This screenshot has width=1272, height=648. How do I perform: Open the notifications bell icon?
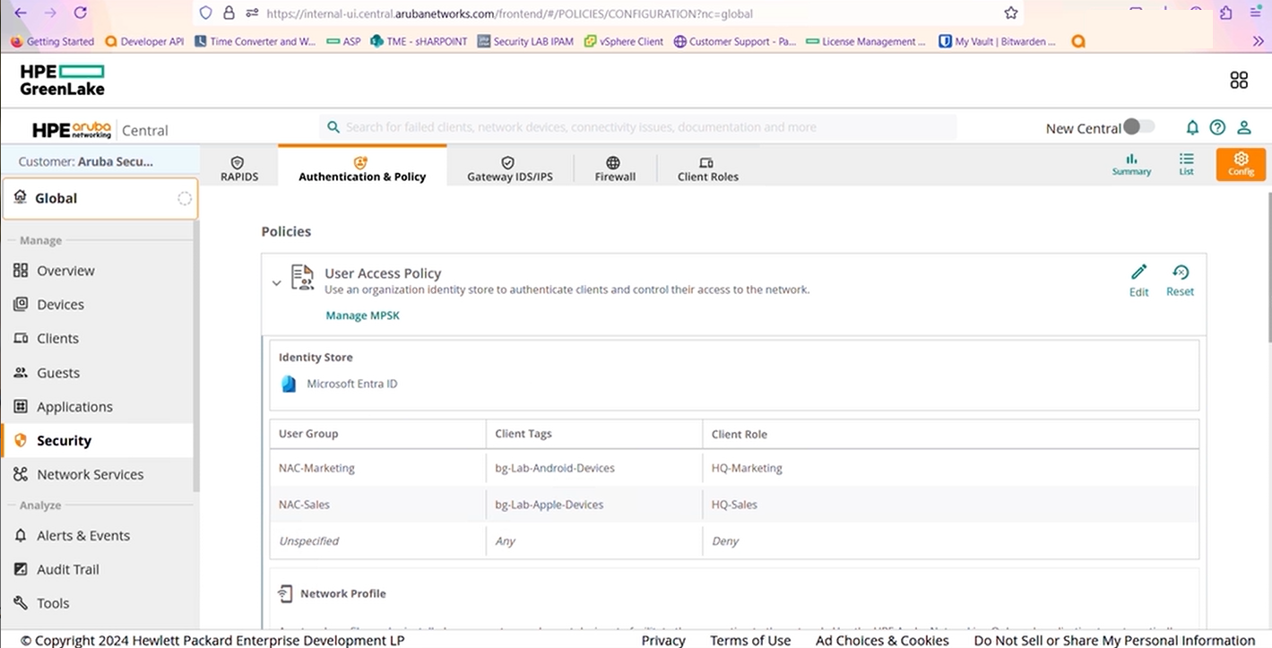pos(1192,128)
